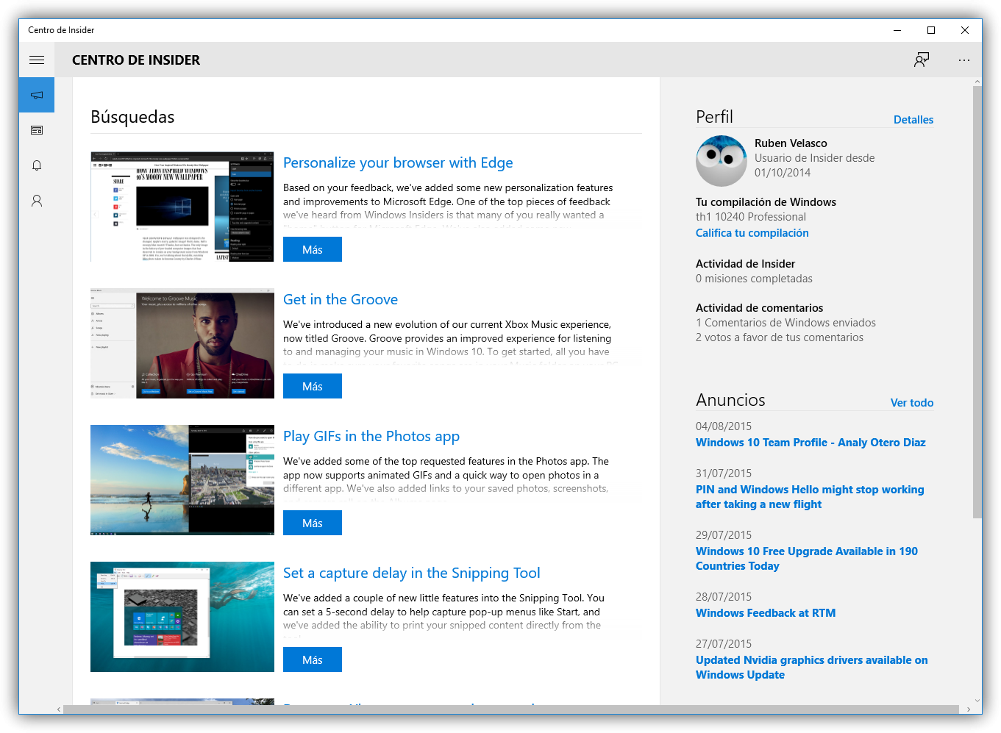
Task: Click '2 votos a favor de tus comentarios'
Action: pos(780,337)
